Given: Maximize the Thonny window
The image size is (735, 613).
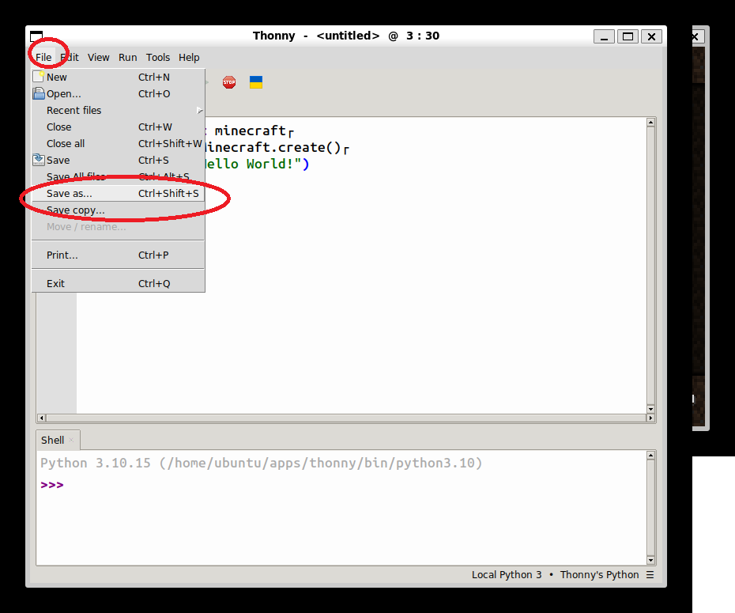Looking at the screenshot, I should 628,36.
